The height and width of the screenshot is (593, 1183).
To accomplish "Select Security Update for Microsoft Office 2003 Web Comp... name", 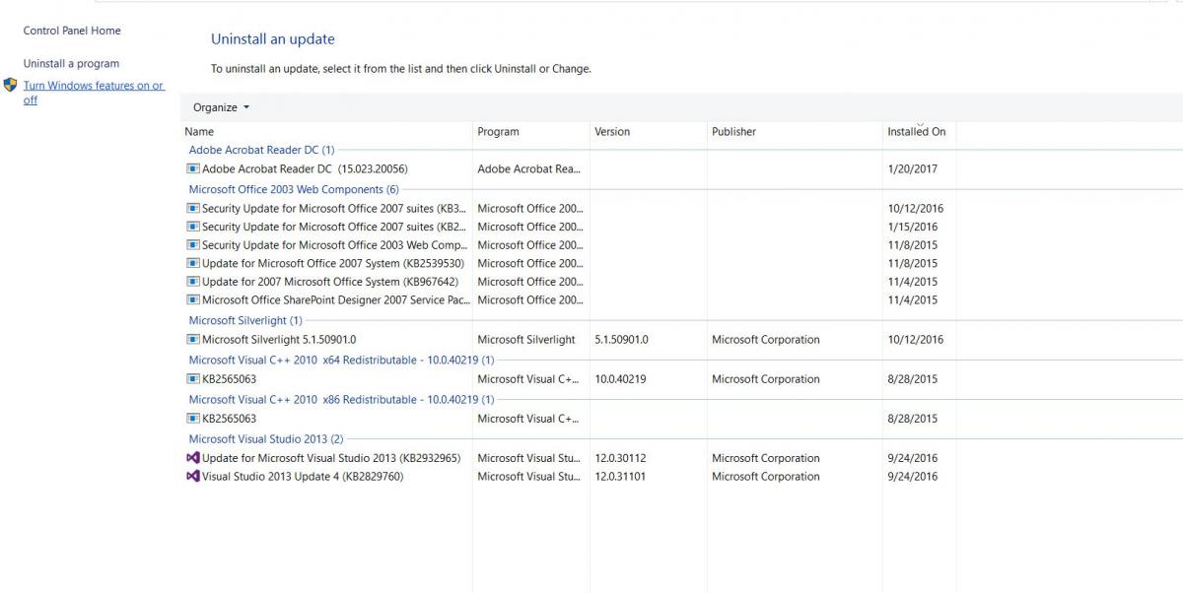I will (335, 245).
